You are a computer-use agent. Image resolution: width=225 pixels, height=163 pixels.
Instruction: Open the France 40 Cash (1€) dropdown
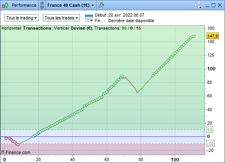(x=71, y=5)
